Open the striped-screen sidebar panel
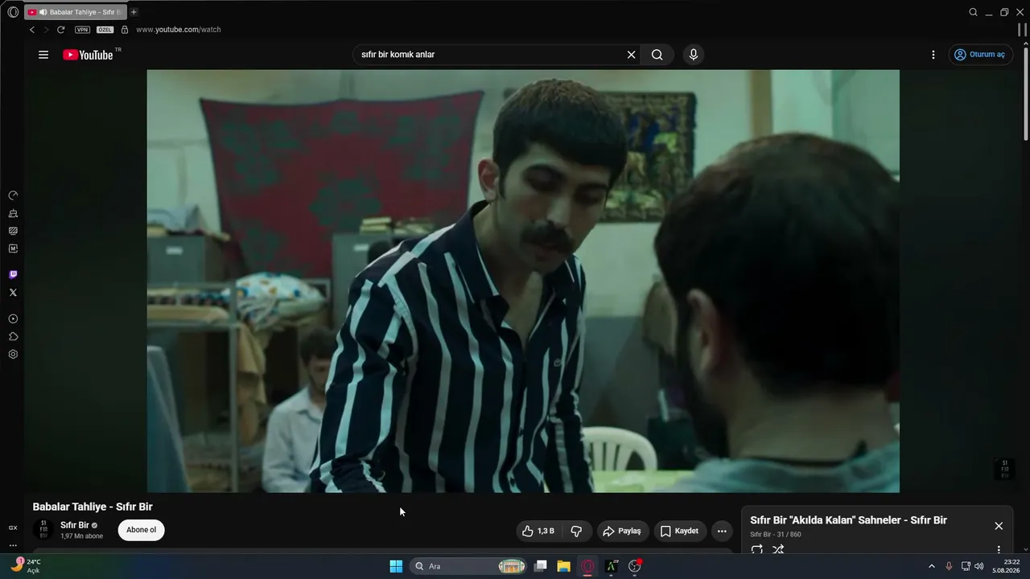The image size is (1030, 579). pyautogui.click(x=13, y=231)
